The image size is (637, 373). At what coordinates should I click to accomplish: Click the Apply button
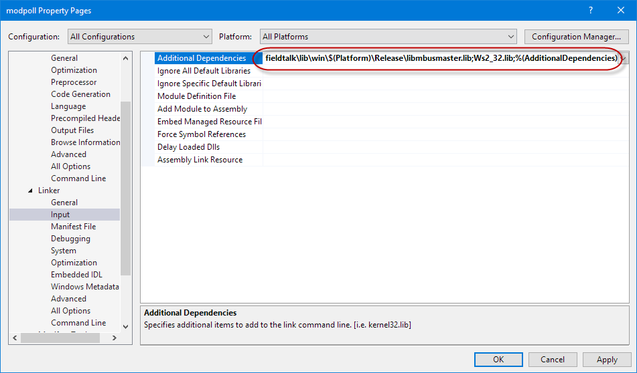tap(607, 360)
